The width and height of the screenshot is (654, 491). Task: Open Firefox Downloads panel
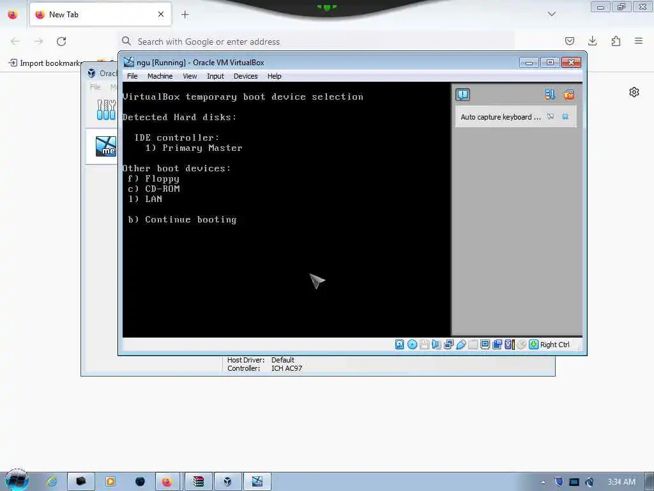pyautogui.click(x=592, y=41)
